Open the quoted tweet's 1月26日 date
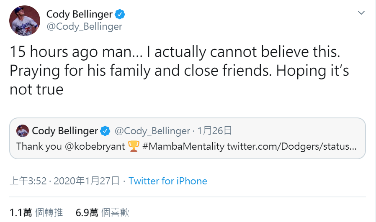The width and height of the screenshot is (376, 222). tap(215, 131)
